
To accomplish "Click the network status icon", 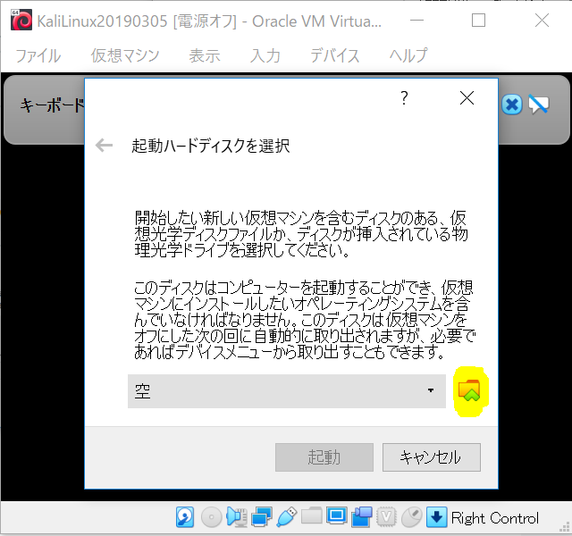I will (x=262, y=517).
